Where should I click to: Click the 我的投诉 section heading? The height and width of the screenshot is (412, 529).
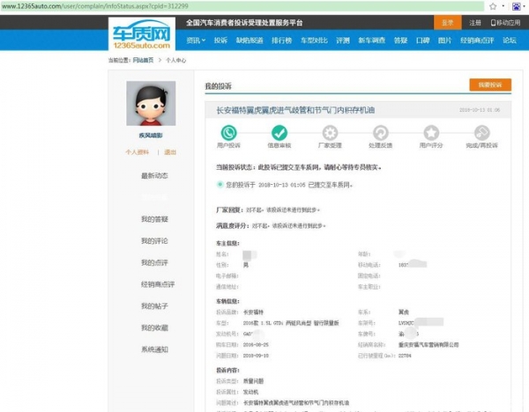219,86
